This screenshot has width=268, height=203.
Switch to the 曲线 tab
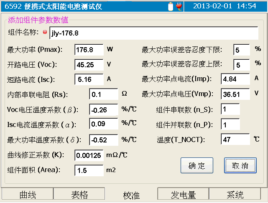tap(28, 195)
